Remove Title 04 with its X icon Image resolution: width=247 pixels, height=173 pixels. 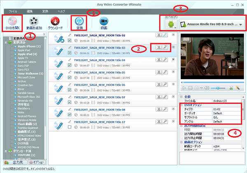tap(173, 59)
